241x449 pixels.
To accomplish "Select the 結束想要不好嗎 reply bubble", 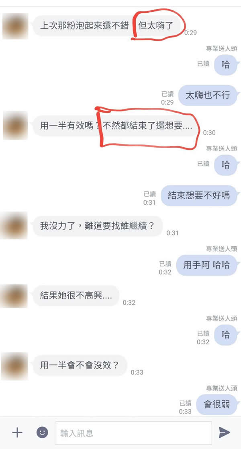I will pyautogui.click(x=199, y=196).
